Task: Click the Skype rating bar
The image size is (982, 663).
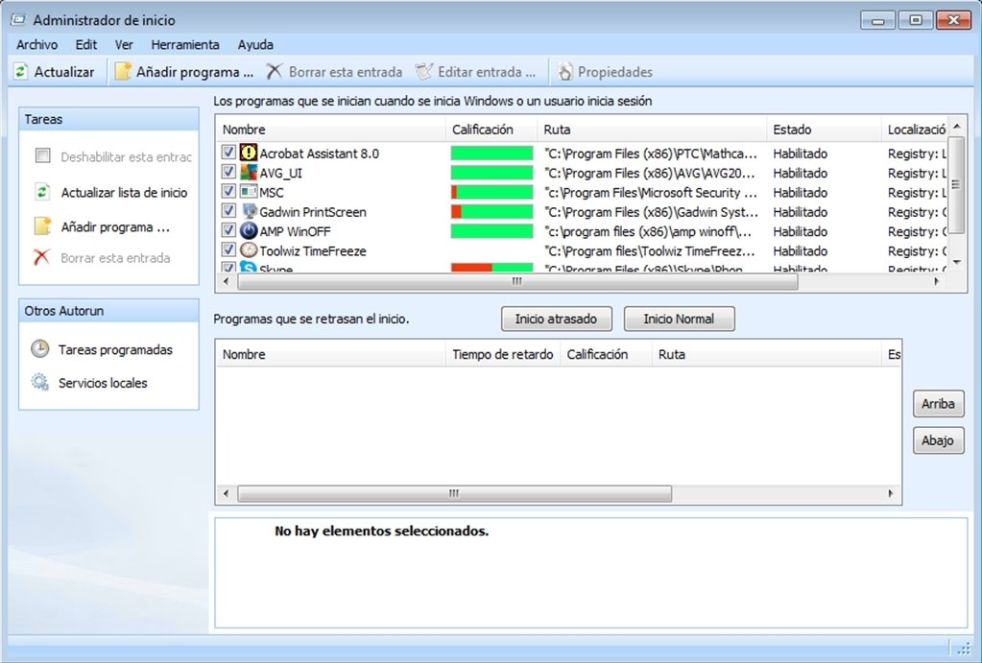Action: pyautogui.click(x=491, y=268)
